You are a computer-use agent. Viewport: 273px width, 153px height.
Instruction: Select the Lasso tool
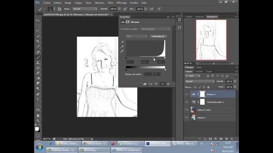[38, 31]
